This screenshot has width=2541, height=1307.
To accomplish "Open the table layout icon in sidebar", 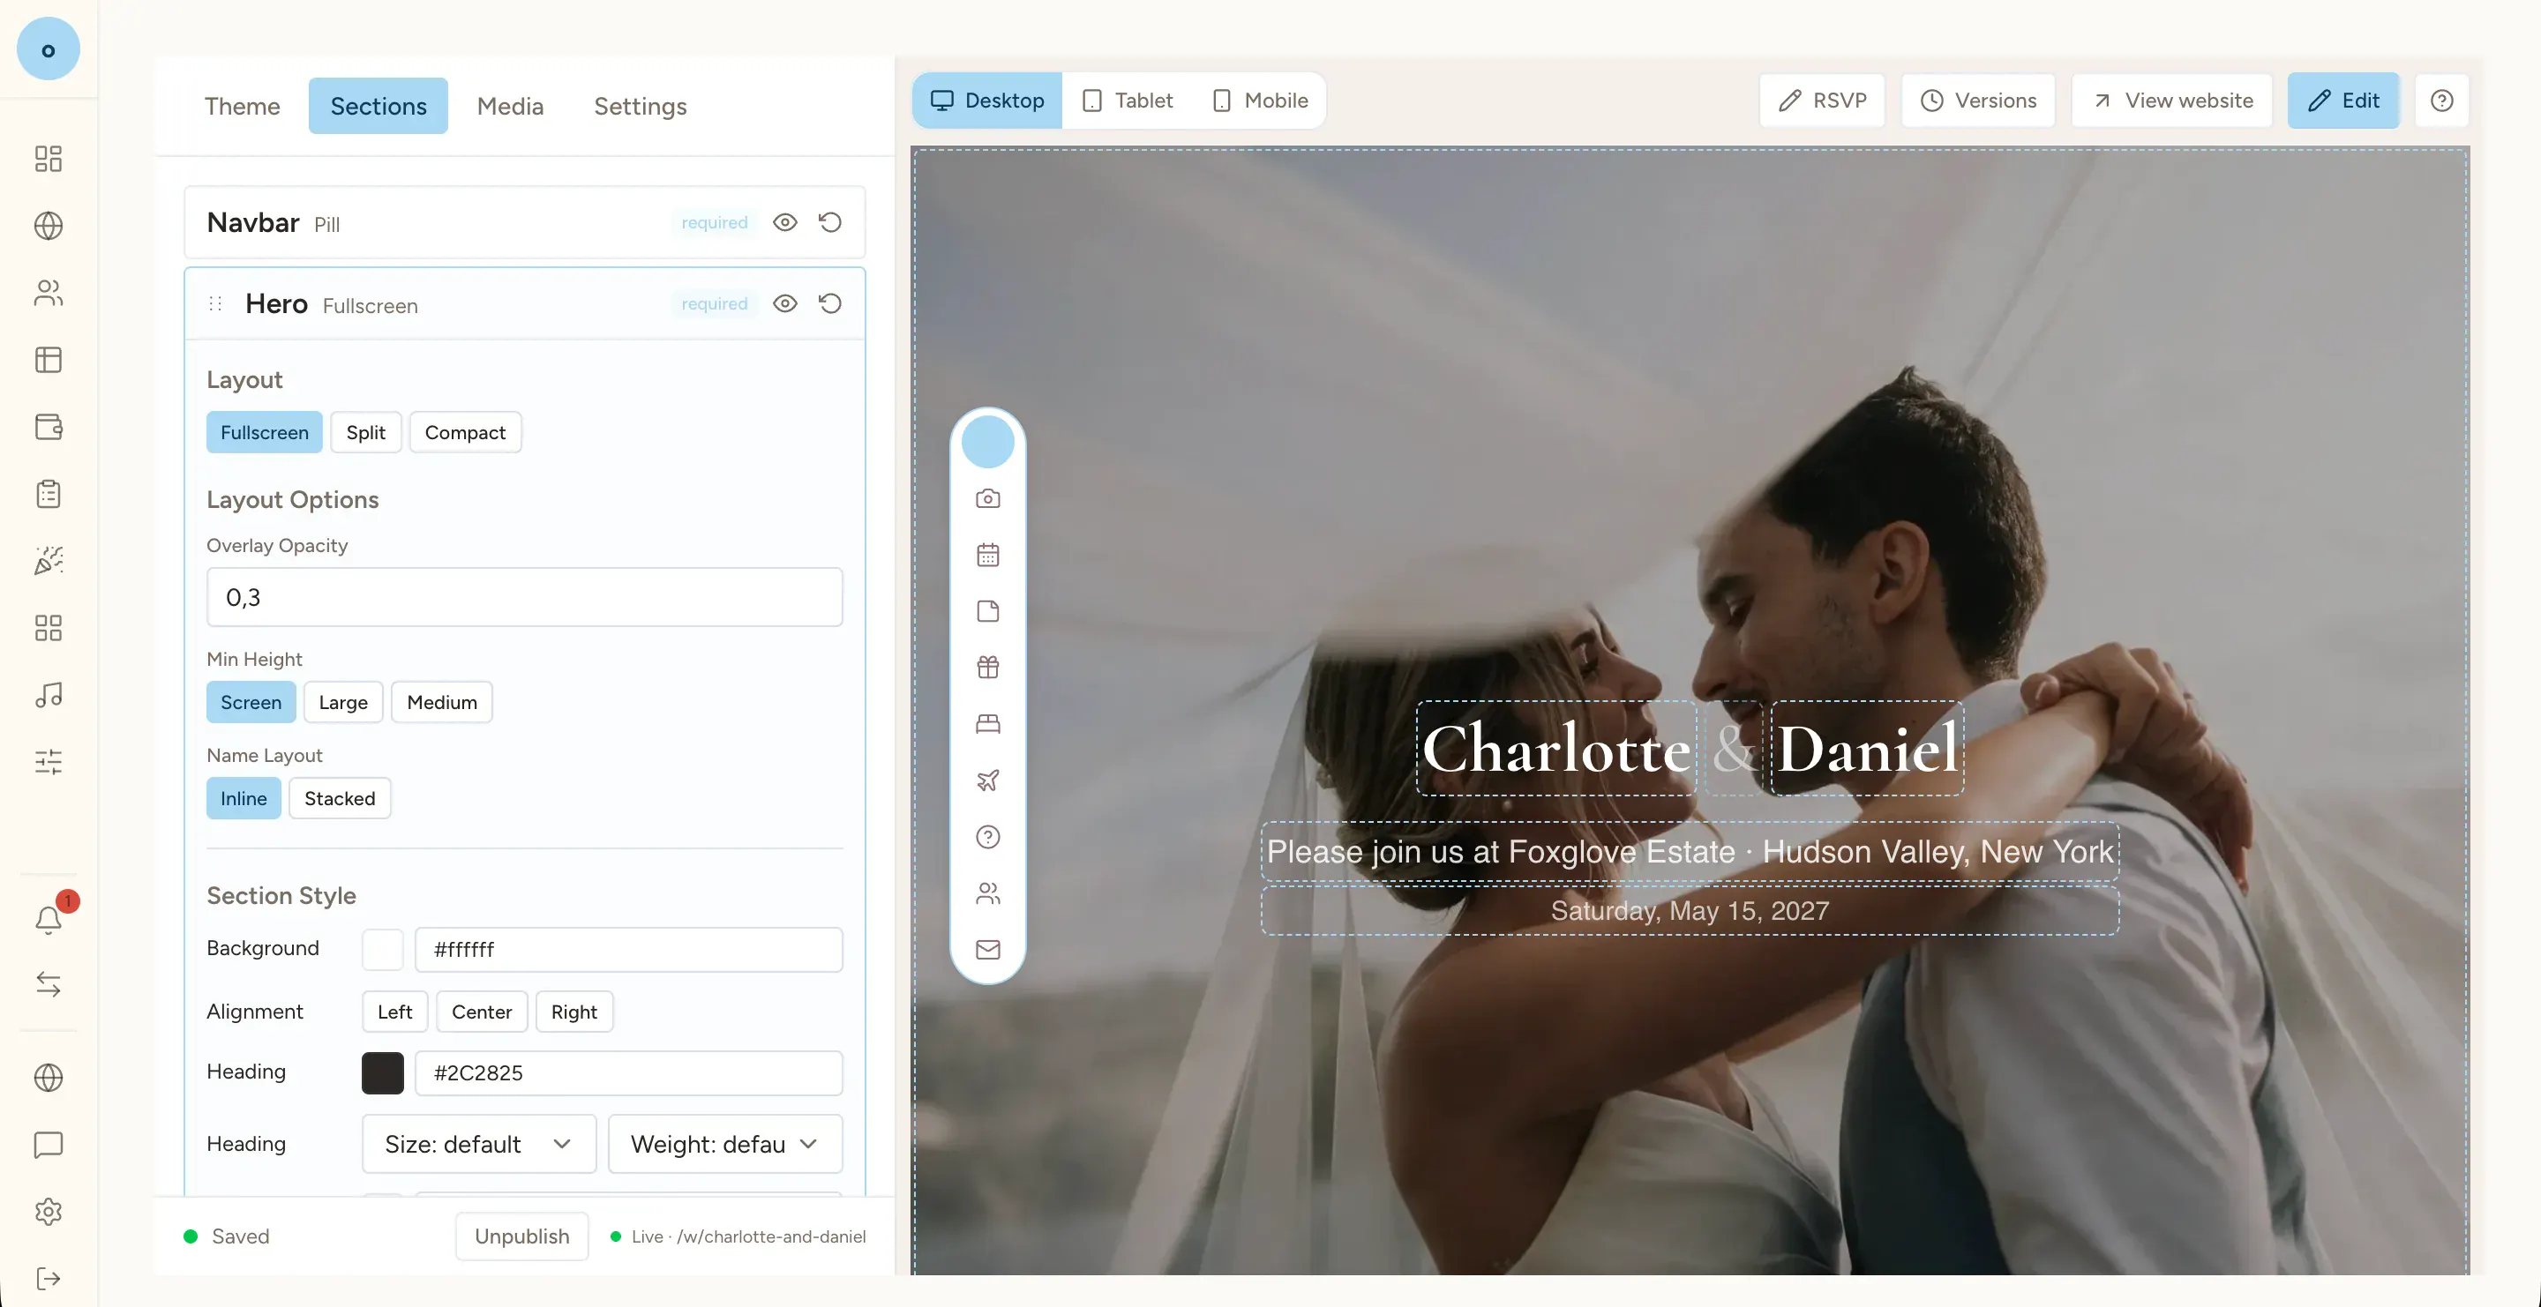I will tap(49, 360).
